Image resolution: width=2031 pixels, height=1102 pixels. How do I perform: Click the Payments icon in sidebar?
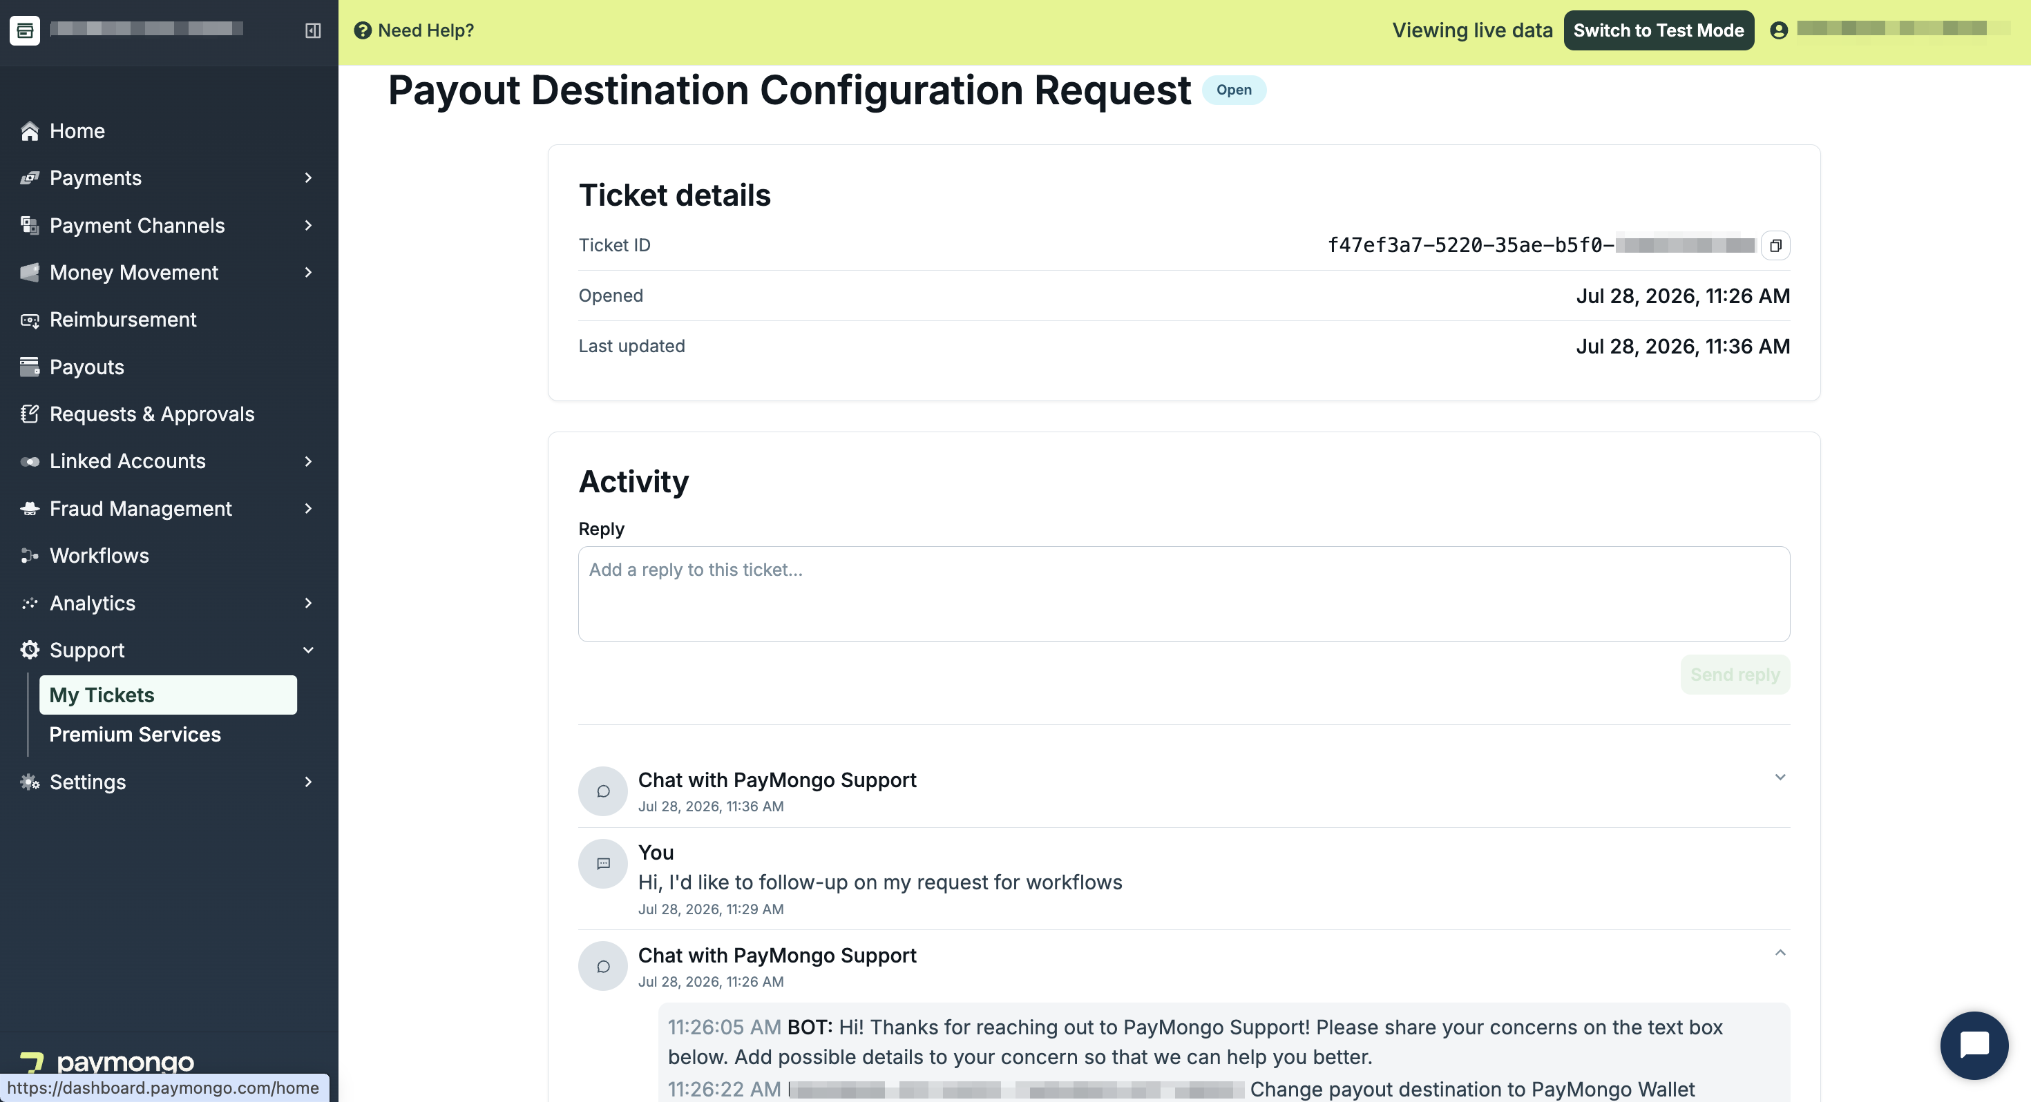click(30, 178)
